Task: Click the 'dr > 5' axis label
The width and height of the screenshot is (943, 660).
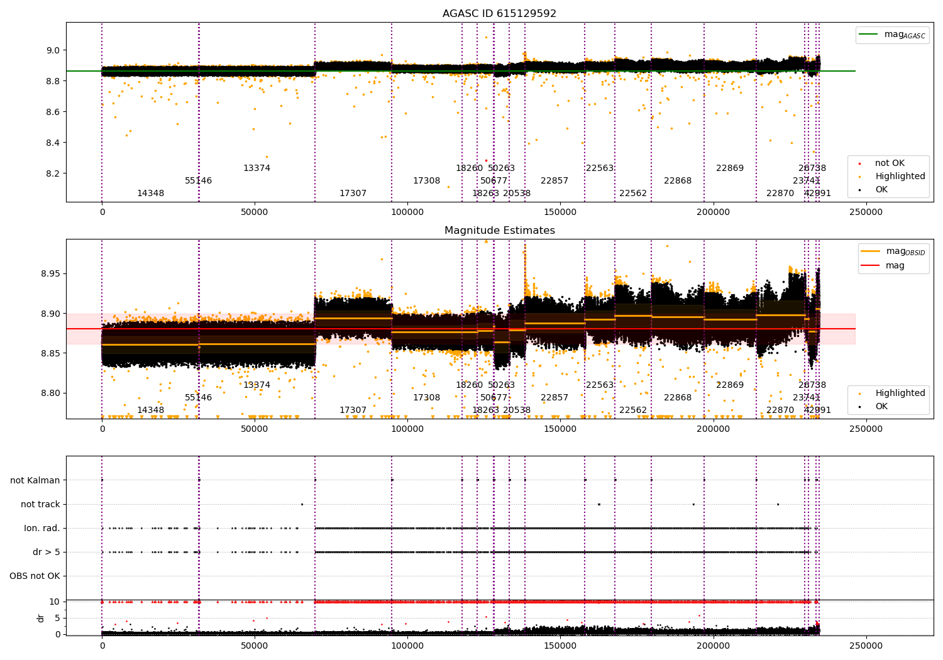Action: 47,553
